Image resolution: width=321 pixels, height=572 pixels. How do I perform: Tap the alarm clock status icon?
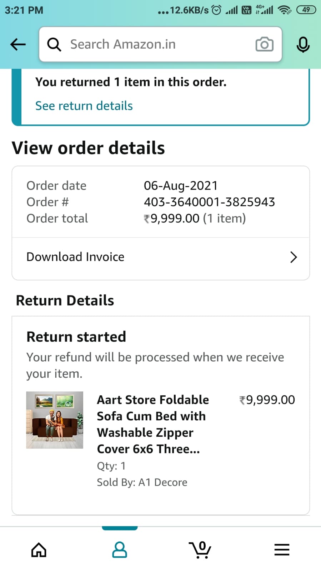(x=216, y=10)
